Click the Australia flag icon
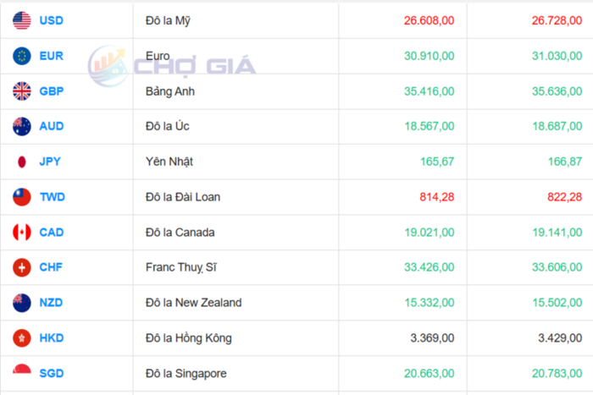The image size is (593, 395). 22,126
